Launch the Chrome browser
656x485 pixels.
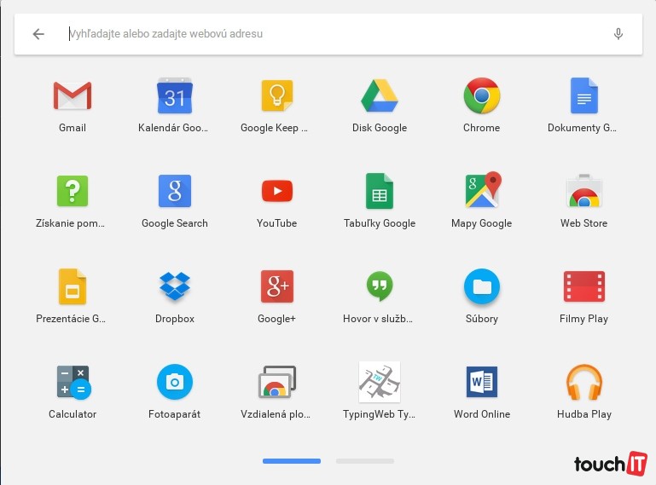pyautogui.click(x=482, y=96)
